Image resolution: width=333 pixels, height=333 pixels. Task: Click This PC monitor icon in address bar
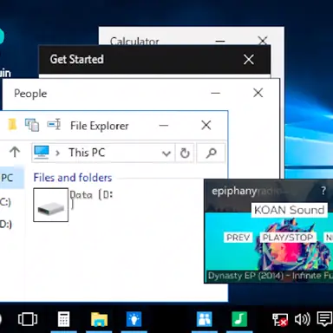coord(42,152)
